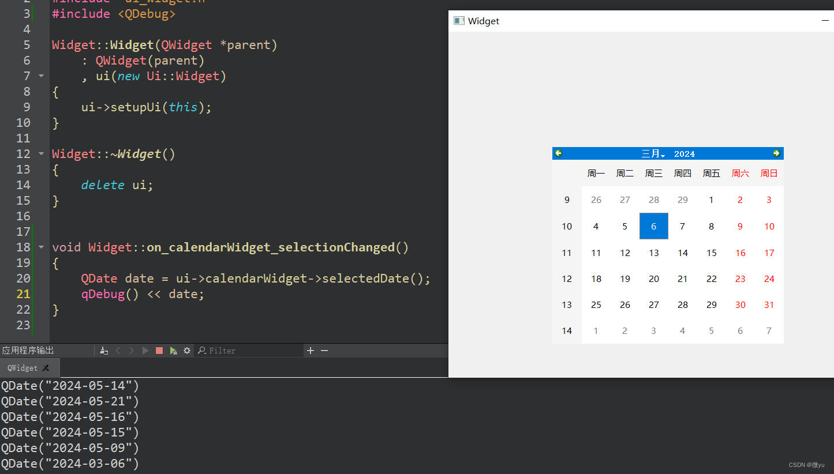Click the #include <QDebug> line

point(114,14)
